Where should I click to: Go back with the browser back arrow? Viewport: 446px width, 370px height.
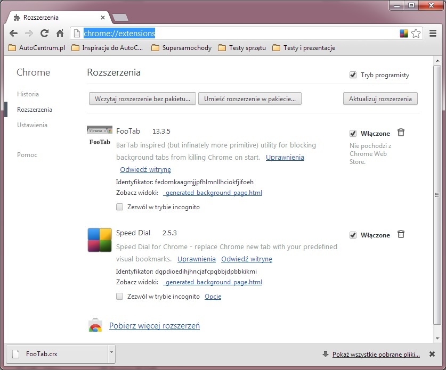tap(13, 34)
